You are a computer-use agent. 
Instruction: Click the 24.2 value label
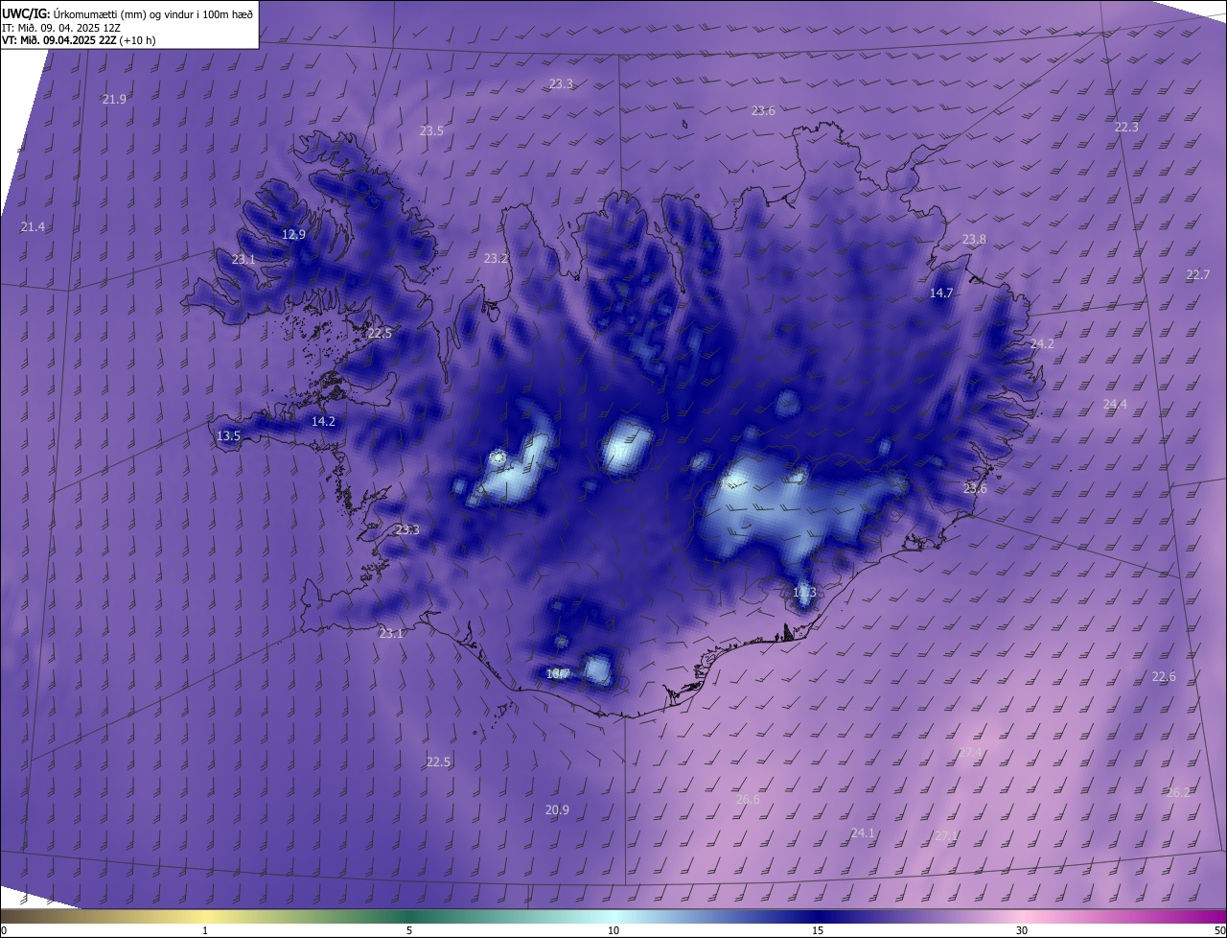[x=1042, y=343]
